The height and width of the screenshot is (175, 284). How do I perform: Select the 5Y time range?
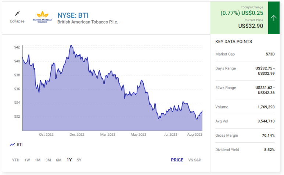(x=79, y=160)
